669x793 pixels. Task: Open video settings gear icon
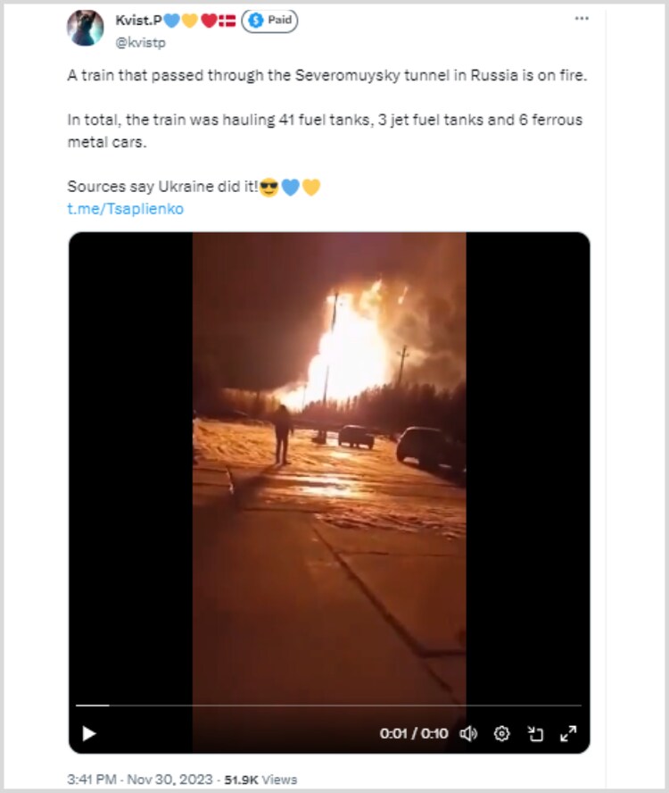click(x=501, y=733)
